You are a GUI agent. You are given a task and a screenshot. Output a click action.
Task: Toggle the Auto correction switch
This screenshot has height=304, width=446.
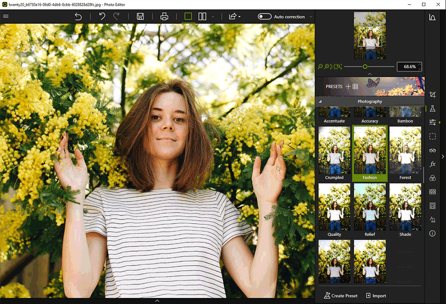(264, 17)
